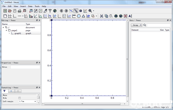
Task: Switch to full screen view icon
Action: (71, 11)
